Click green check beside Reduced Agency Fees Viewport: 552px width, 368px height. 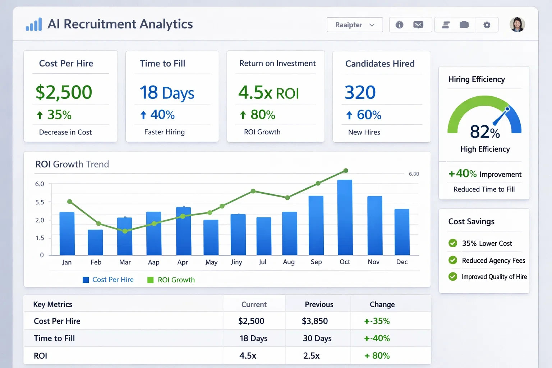click(x=453, y=260)
